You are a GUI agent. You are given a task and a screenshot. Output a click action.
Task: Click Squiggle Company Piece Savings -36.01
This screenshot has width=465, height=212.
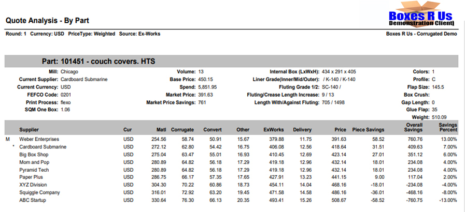click(377, 192)
